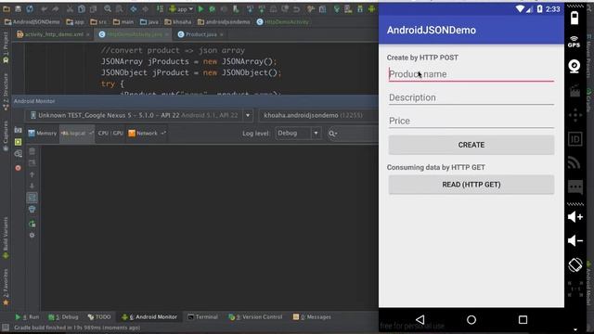Open the Messages tool window
594x334 pixels.
tap(312, 317)
